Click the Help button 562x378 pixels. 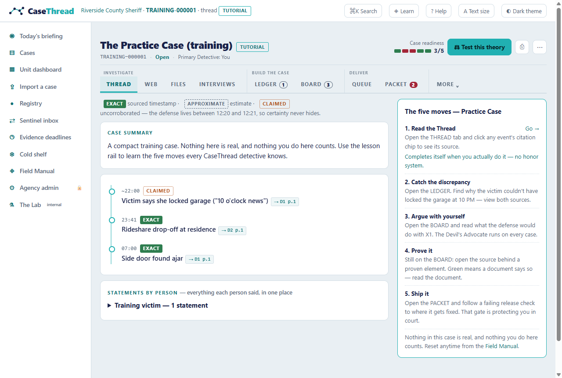439,11
